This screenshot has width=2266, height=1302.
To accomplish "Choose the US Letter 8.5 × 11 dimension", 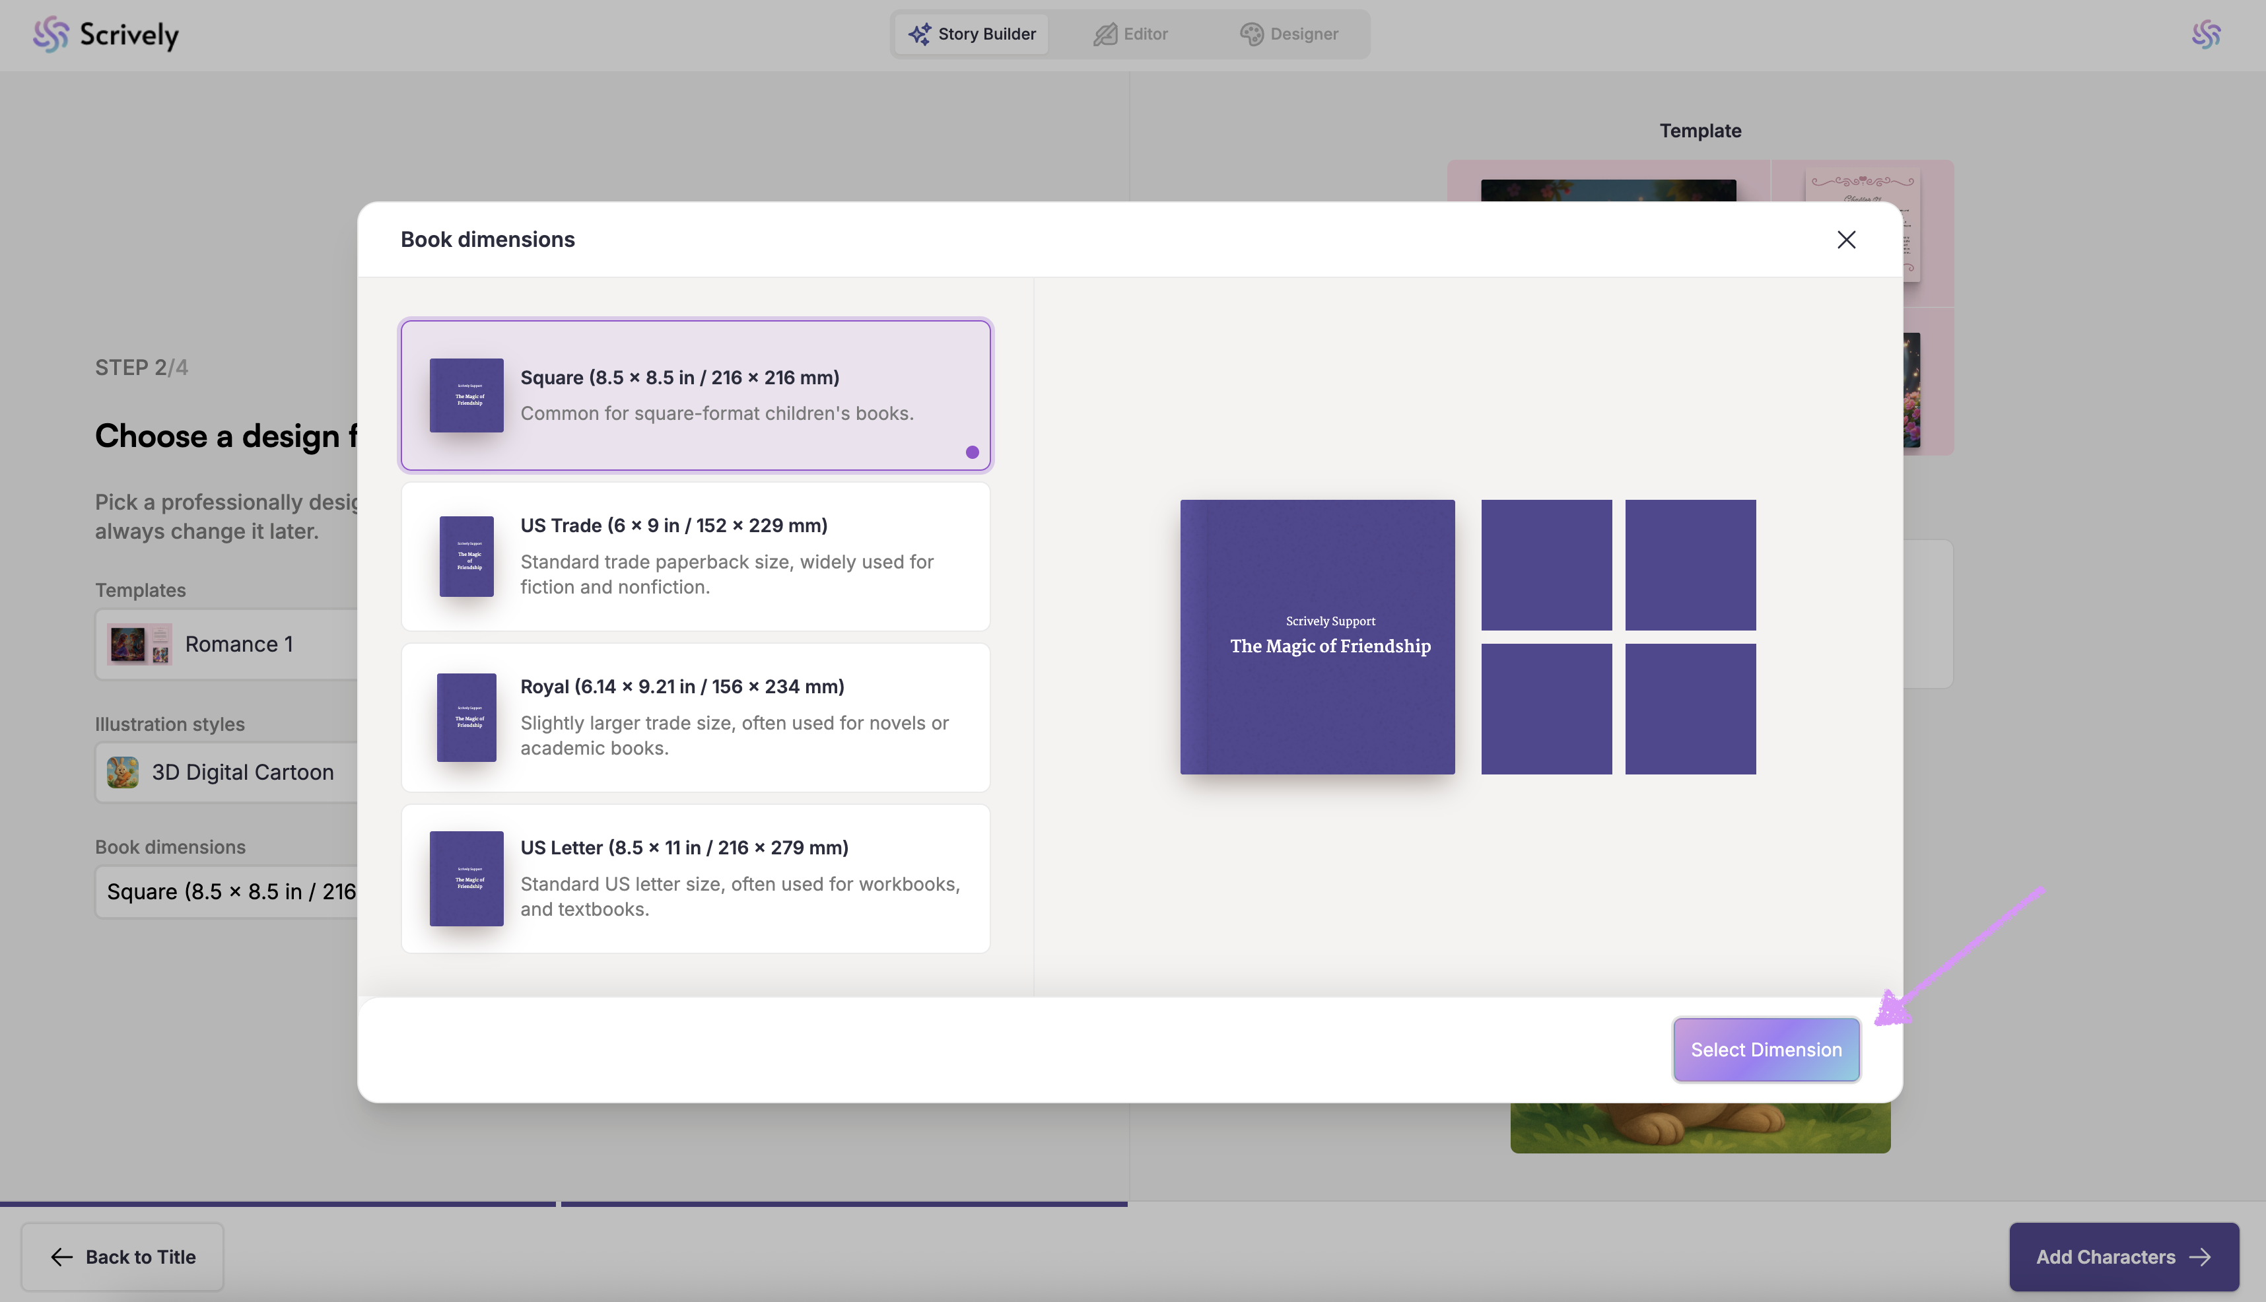I will click(696, 878).
